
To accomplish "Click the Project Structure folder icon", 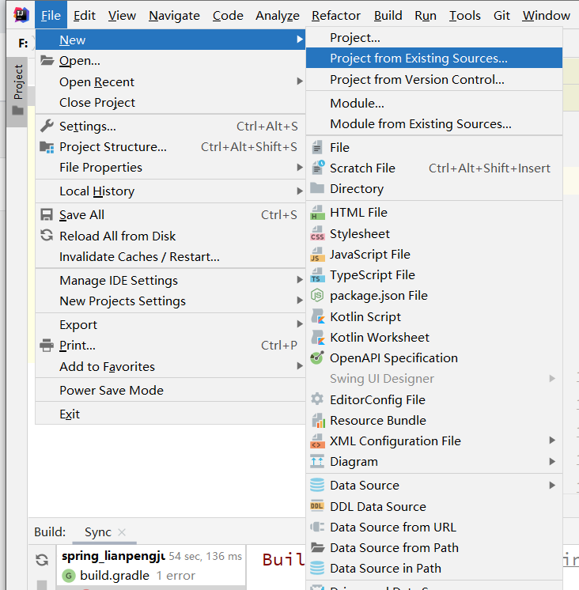I will [x=47, y=147].
